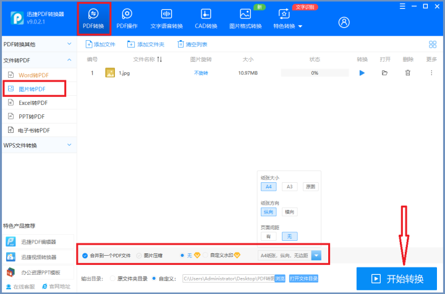Click 打开文件目录 button

[x=303, y=279]
